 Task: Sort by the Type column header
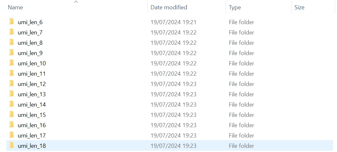click(235, 8)
